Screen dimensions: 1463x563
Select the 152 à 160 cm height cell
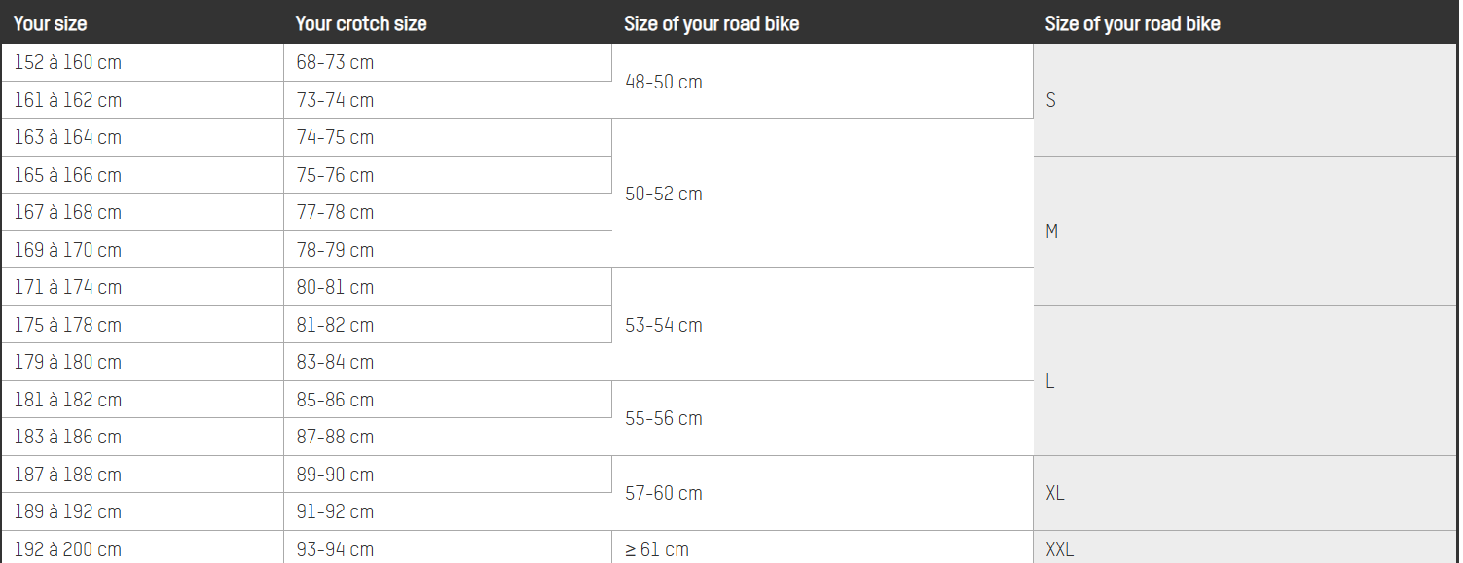point(67,63)
